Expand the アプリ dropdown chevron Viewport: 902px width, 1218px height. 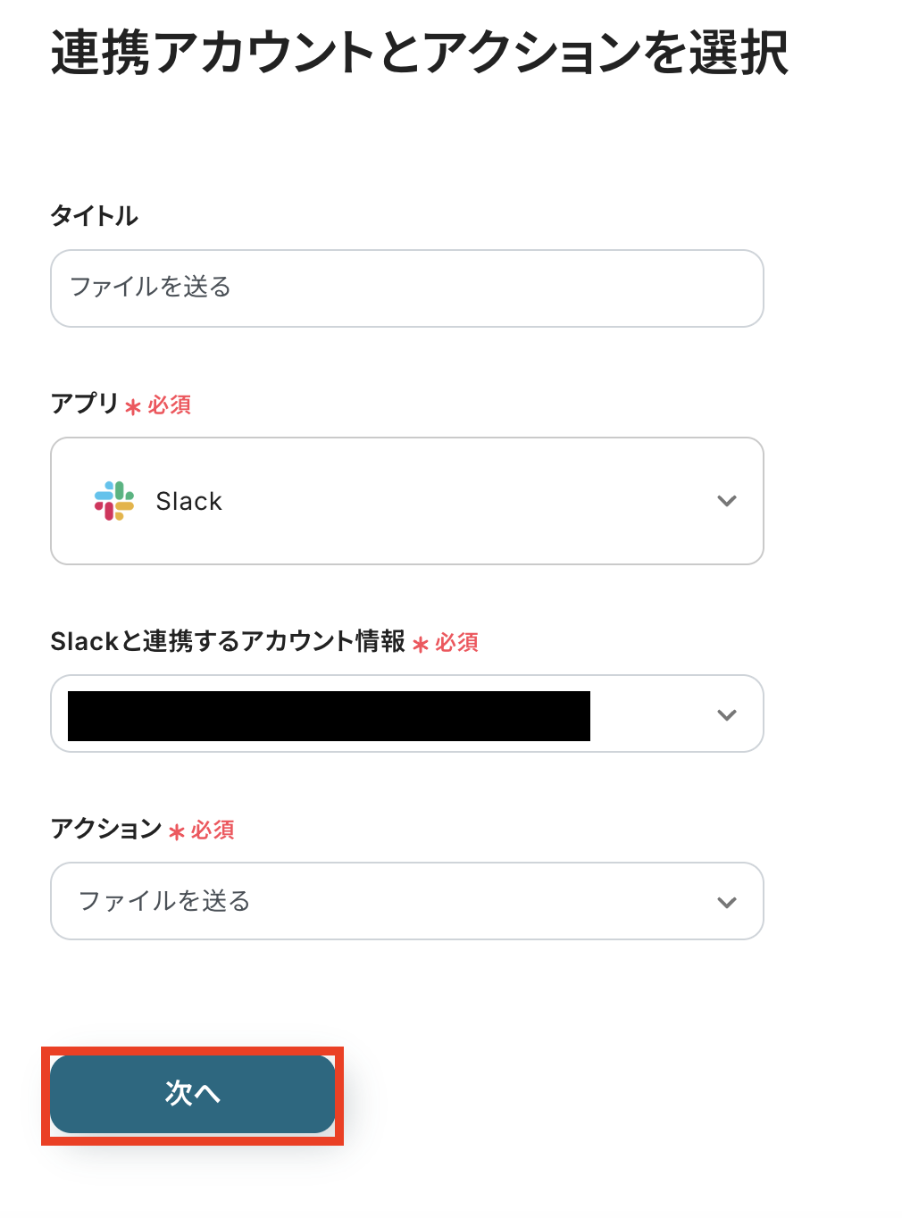point(727,501)
